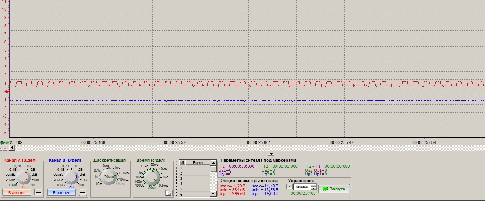Click the Время time-per-division knob
The image size is (485, 201).
tap(153, 177)
